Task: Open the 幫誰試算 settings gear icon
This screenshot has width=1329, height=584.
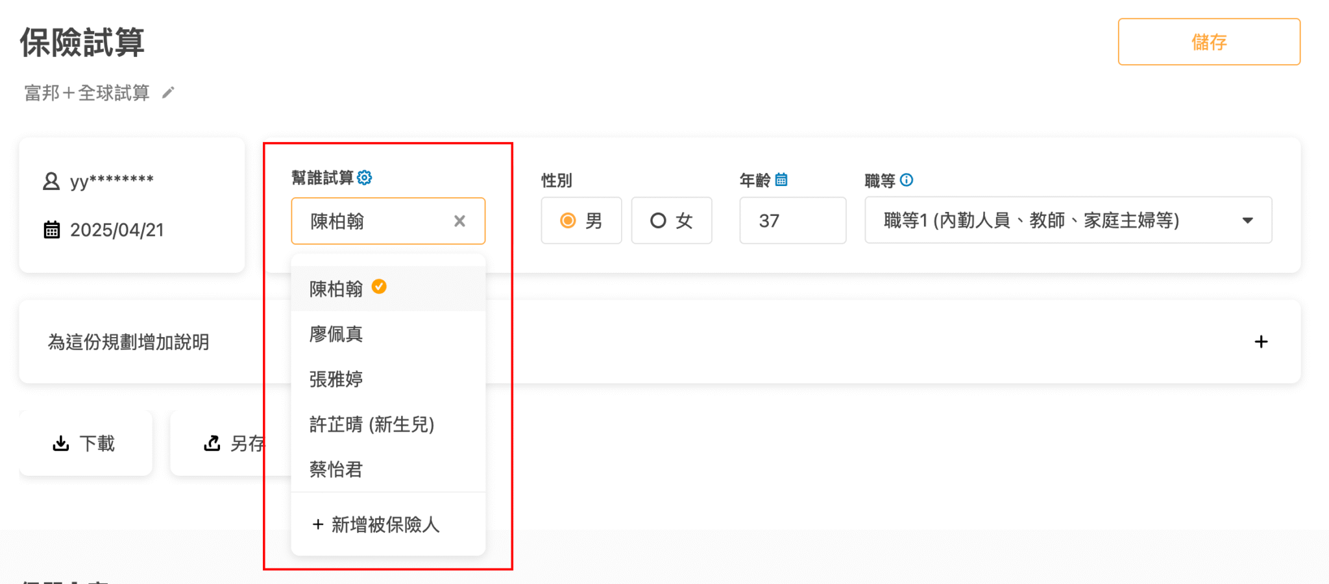Action: pyautogui.click(x=365, y=177)
